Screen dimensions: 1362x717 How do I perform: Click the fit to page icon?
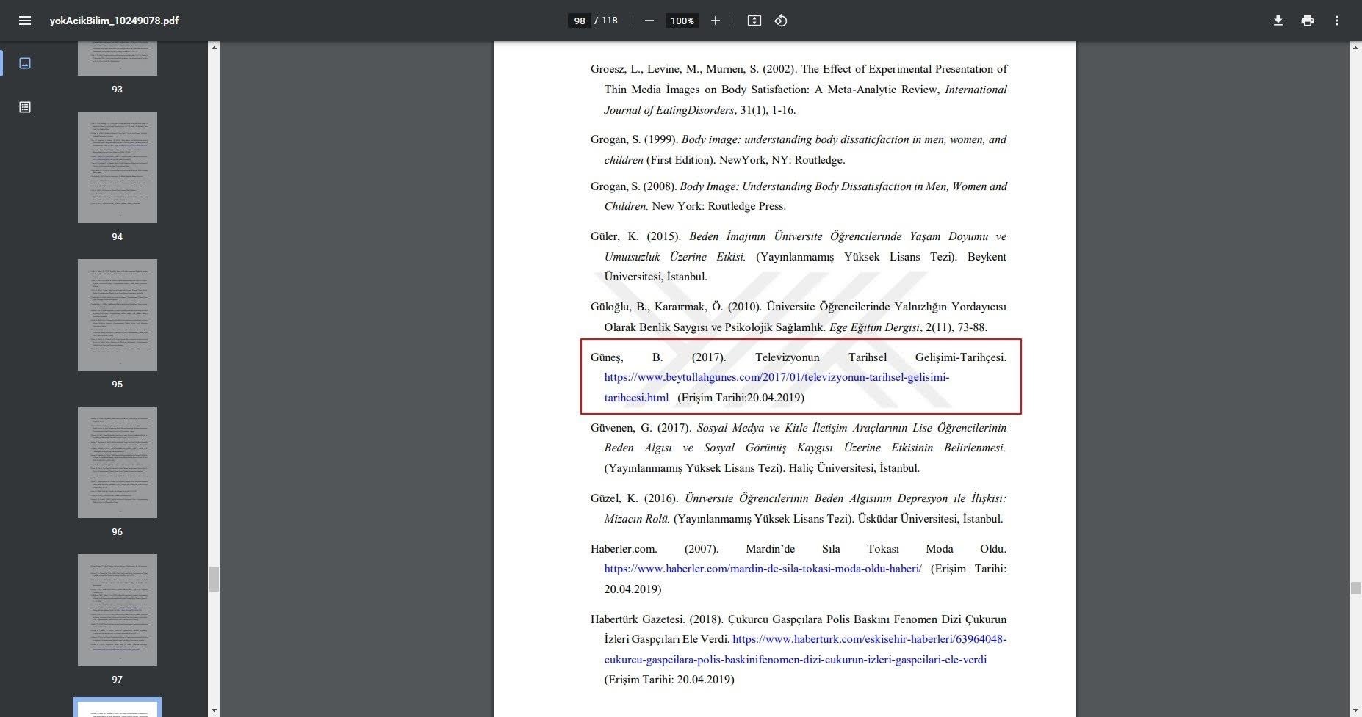(754, 21)
